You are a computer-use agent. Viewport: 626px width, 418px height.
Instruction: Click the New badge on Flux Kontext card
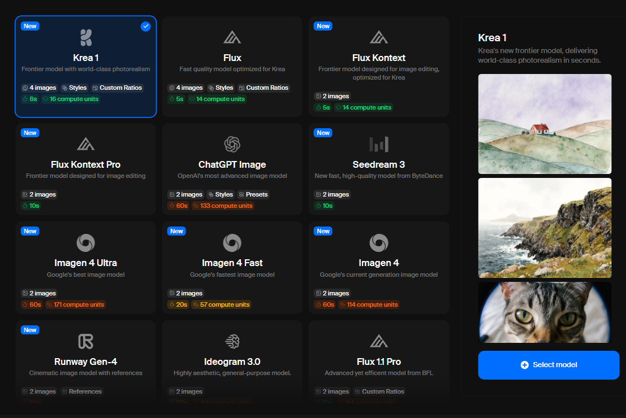pos(323,27)
